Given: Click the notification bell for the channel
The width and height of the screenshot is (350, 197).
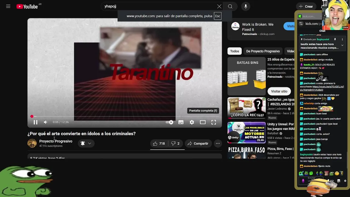Looking at the screenshot, I should [x=83, y=143].
